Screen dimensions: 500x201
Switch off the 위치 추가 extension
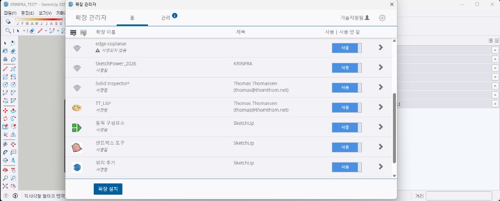(x=347, y=167)
